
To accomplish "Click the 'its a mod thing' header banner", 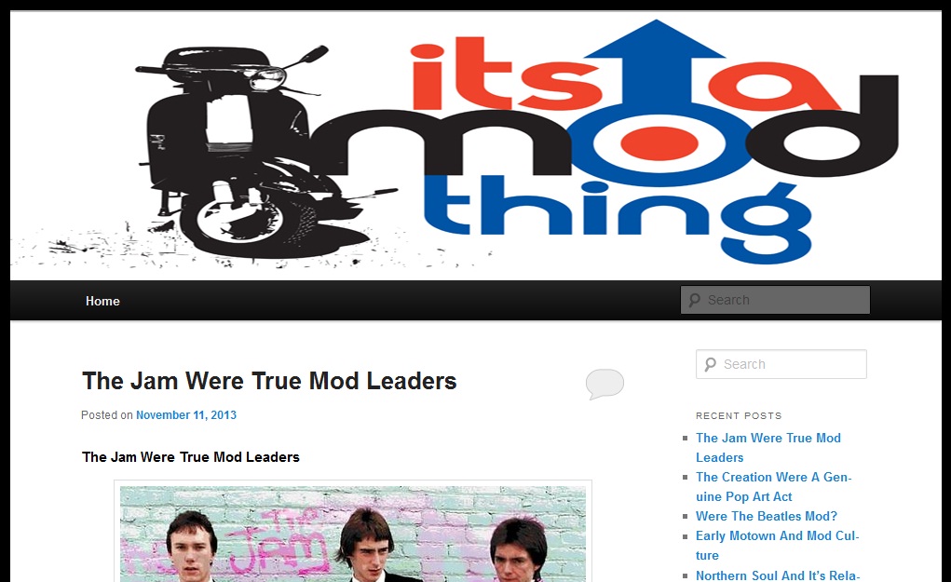I will click(x=475, y=145).
